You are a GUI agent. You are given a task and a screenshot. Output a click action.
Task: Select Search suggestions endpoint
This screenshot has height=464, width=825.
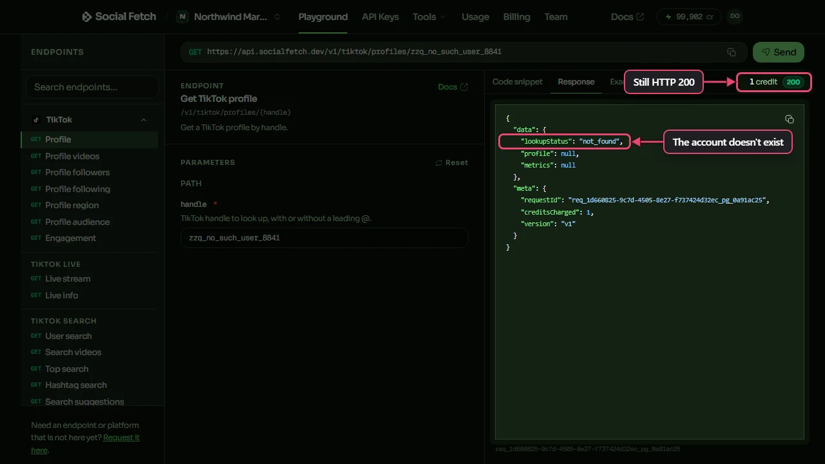[x=90, y=401]
